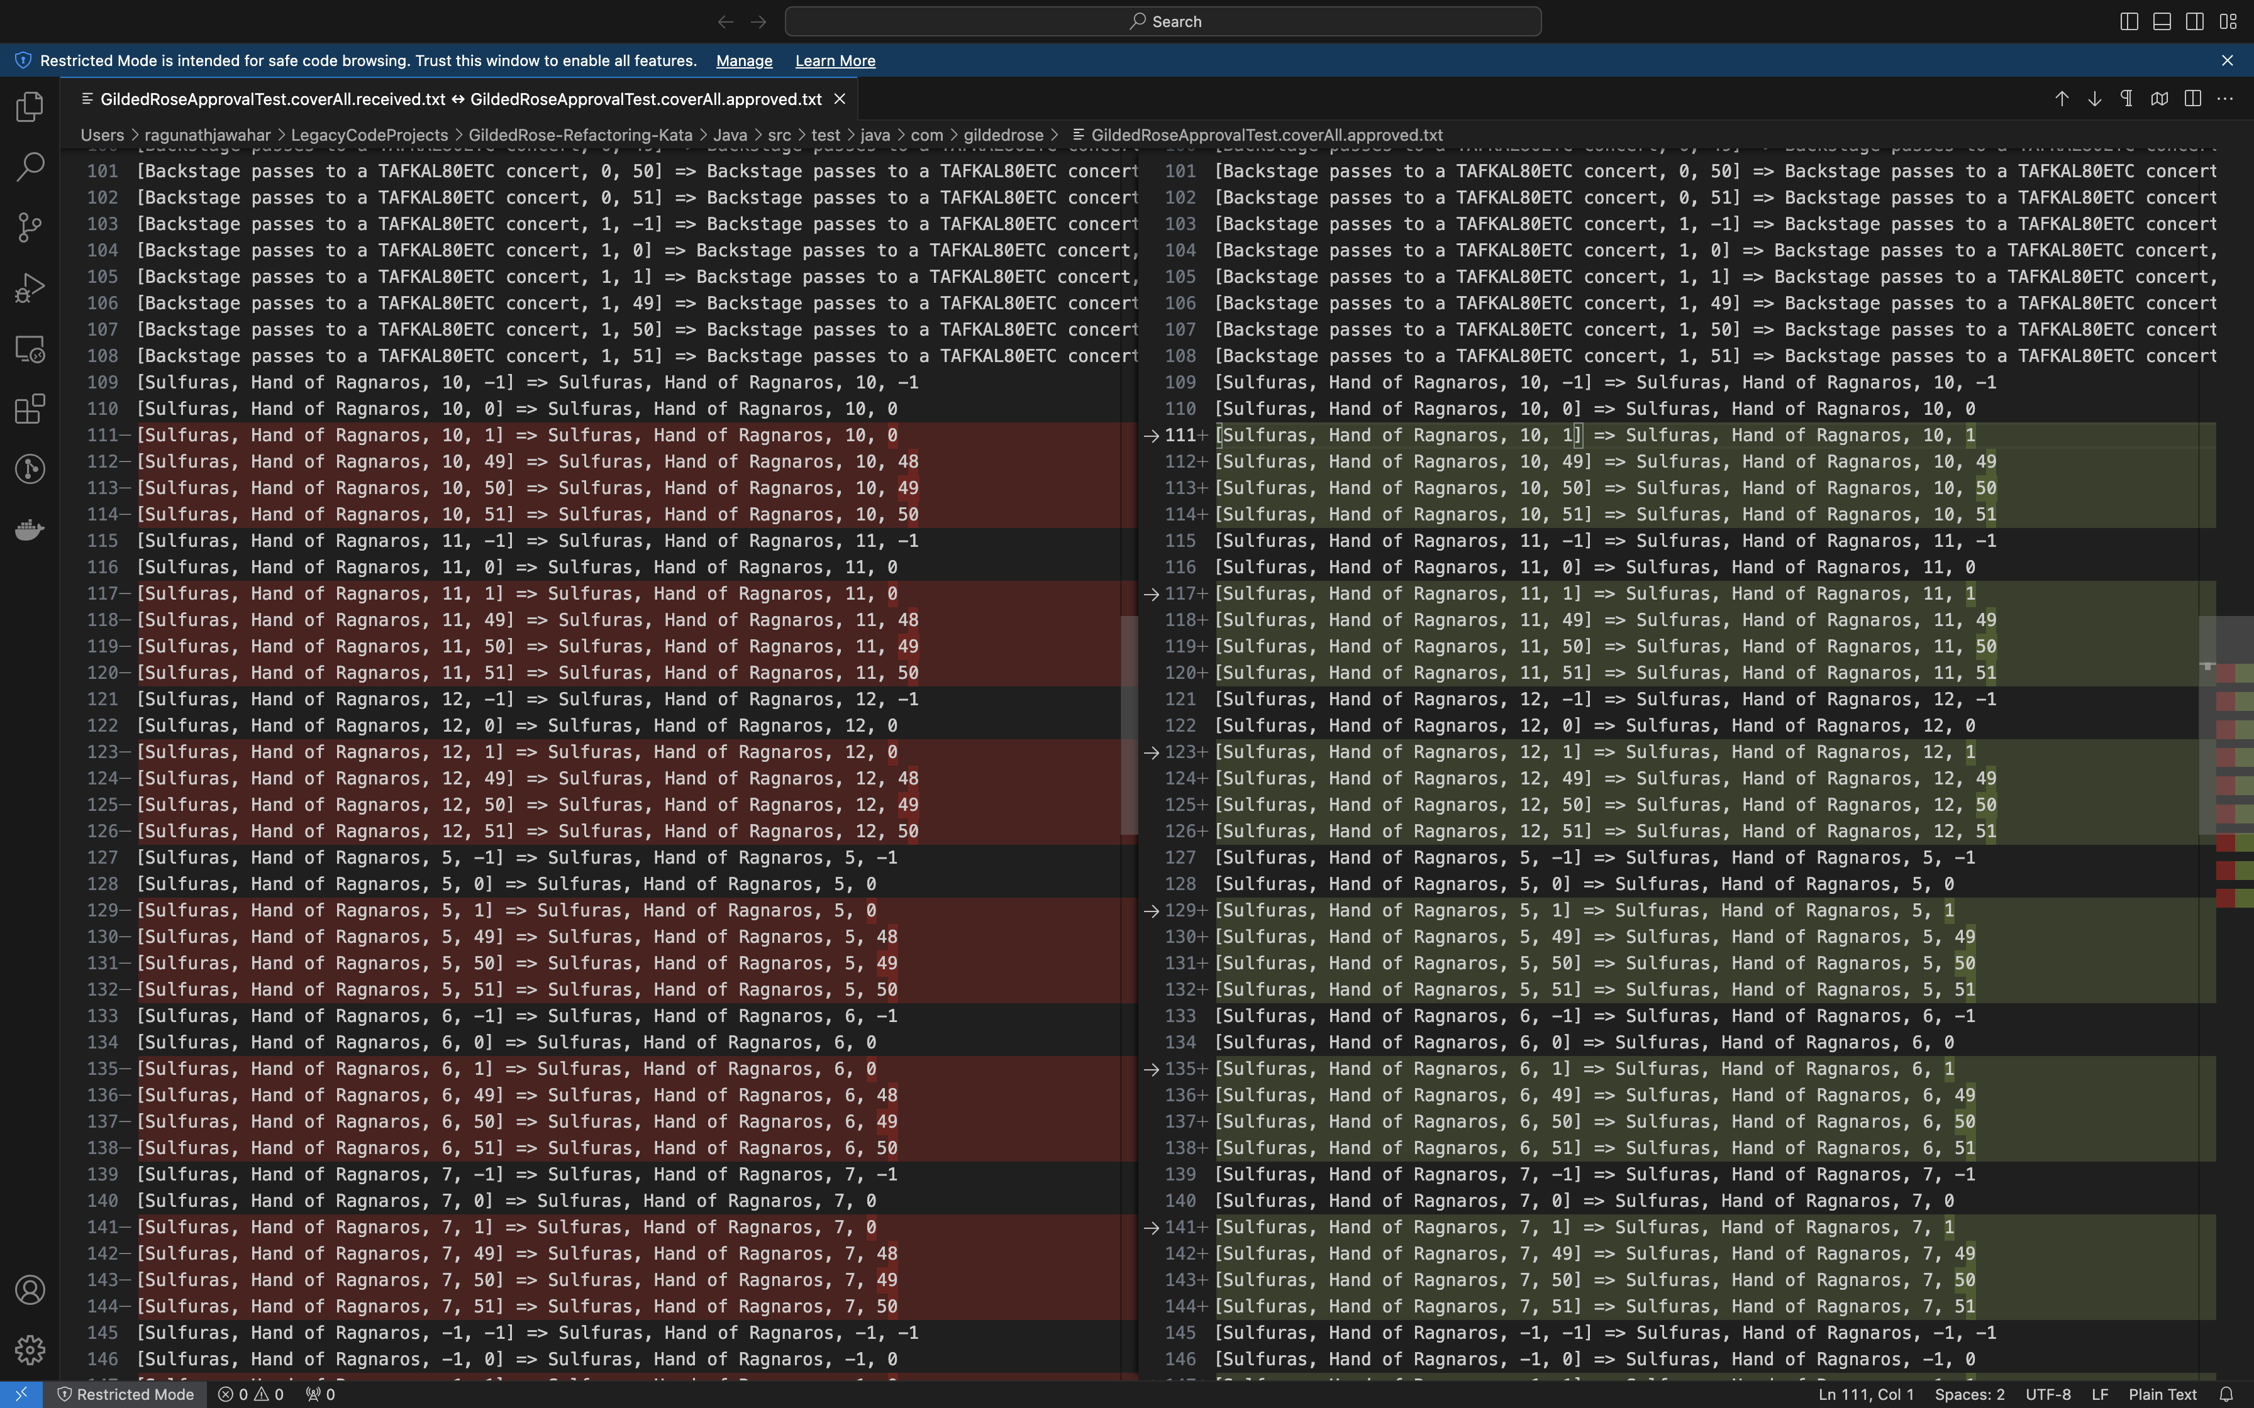Select the GildedRoseApprovalTest diff tab
The width and height of the screenshot is (2254, 1408).
click(460, 99)
